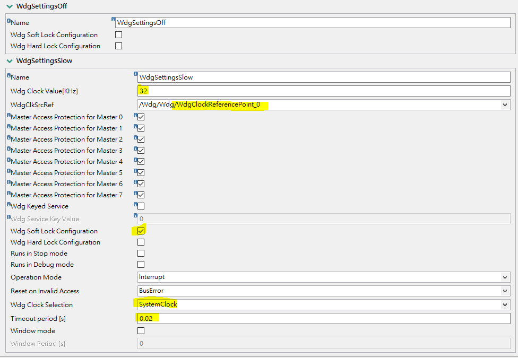Click info icon beside Master 1 checkbox
The height and width of the screenshot is (358, 518).
[x=135, y=126]
